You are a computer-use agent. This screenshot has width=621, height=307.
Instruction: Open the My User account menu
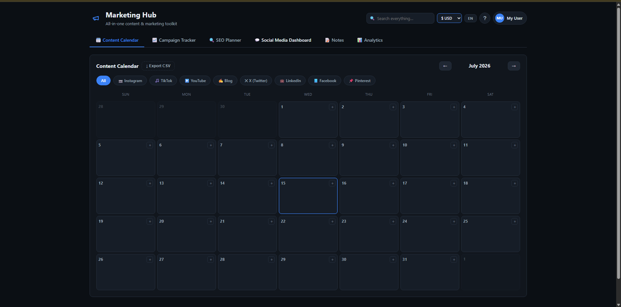pyautogui.click(x=510, y=18)
